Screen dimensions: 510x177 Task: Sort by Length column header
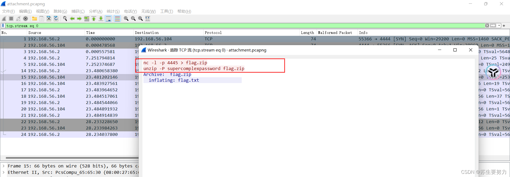point(308,33)
